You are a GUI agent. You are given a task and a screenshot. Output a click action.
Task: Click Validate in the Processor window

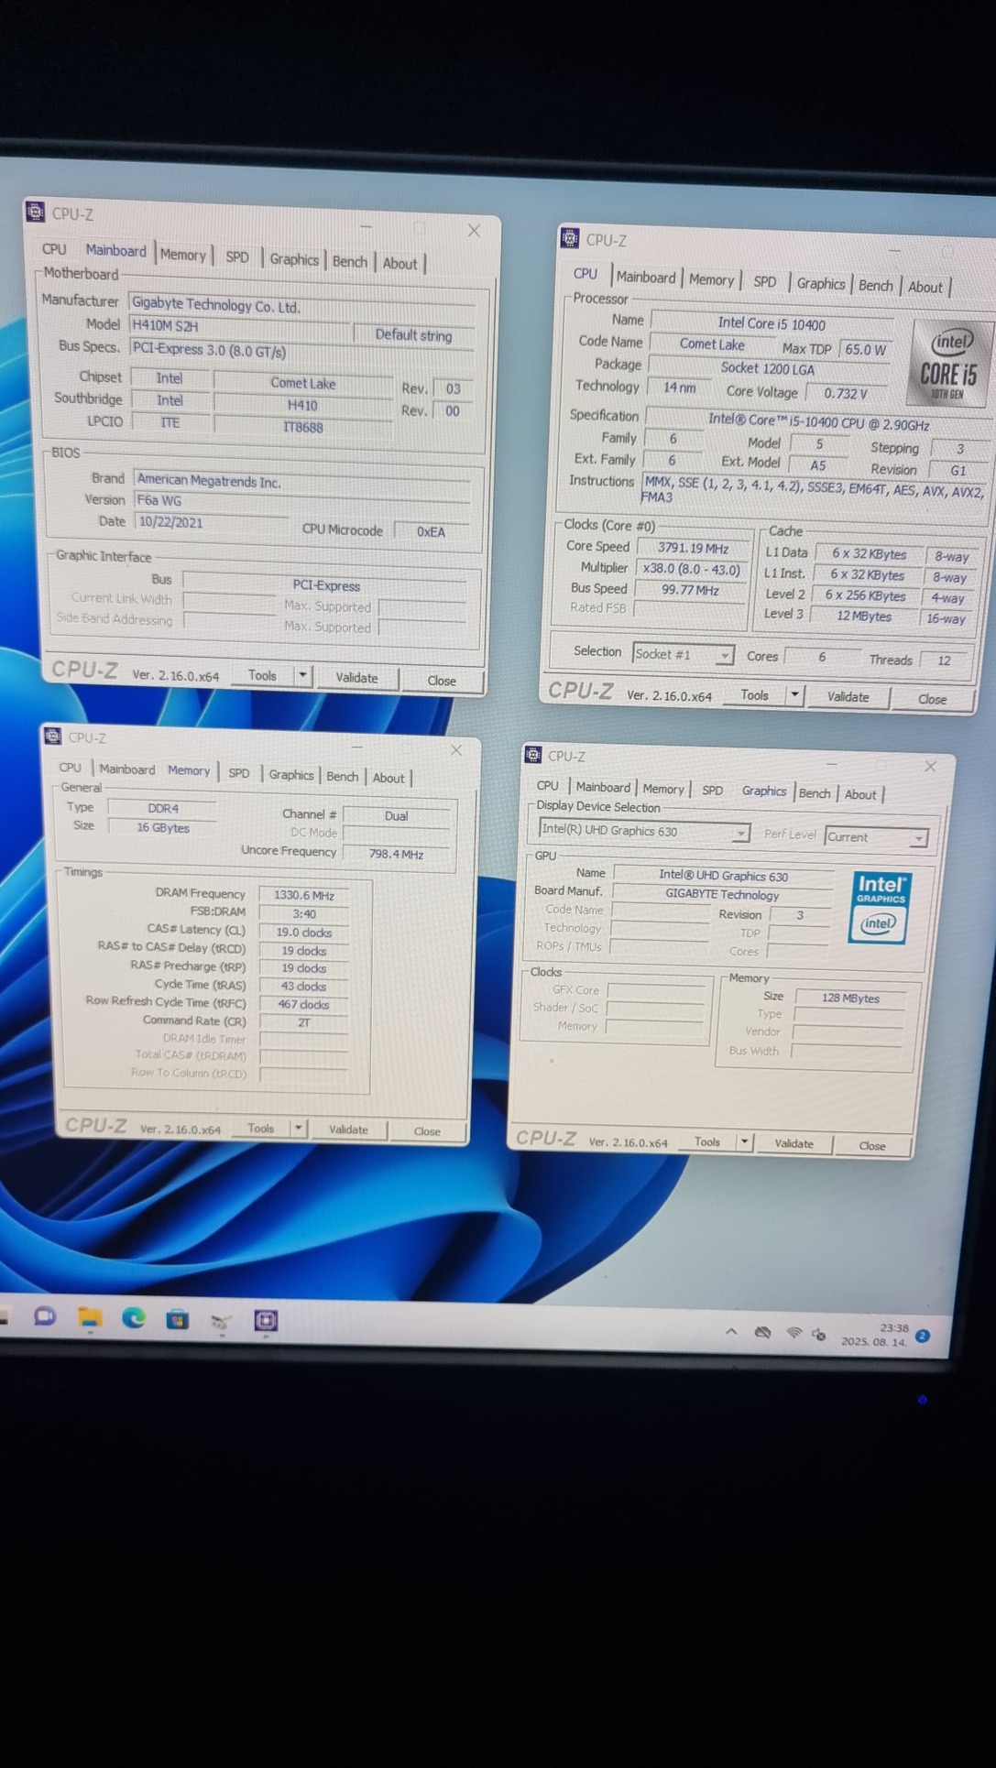(x=848, y=697)
